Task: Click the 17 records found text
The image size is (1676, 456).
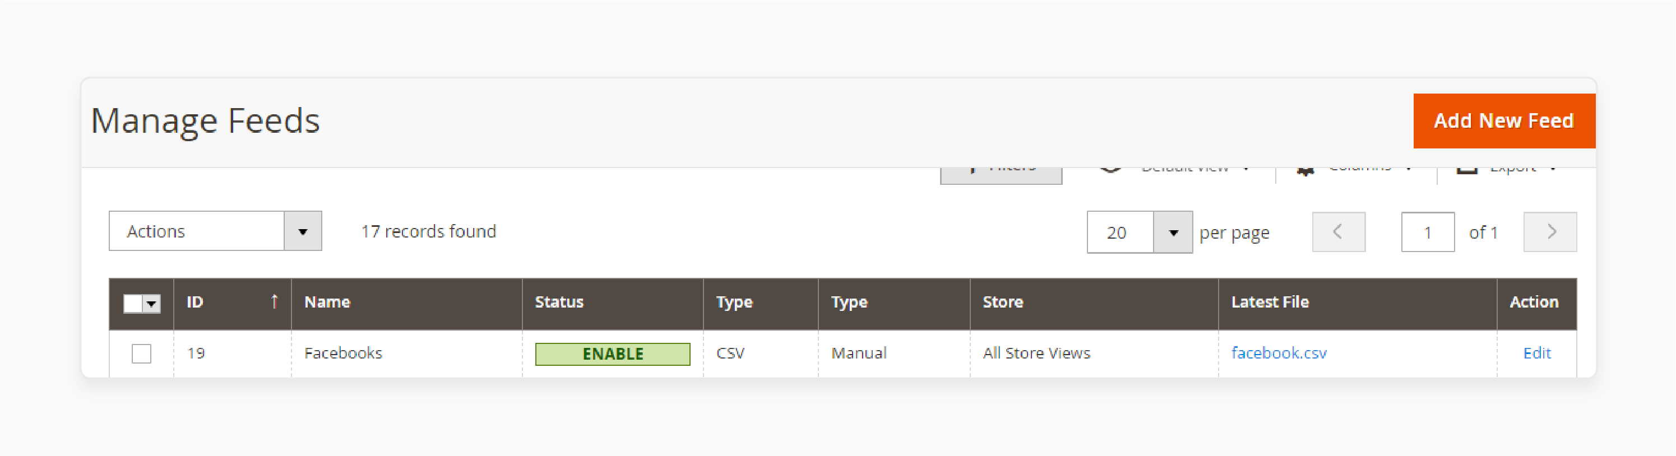Action: 428,231
